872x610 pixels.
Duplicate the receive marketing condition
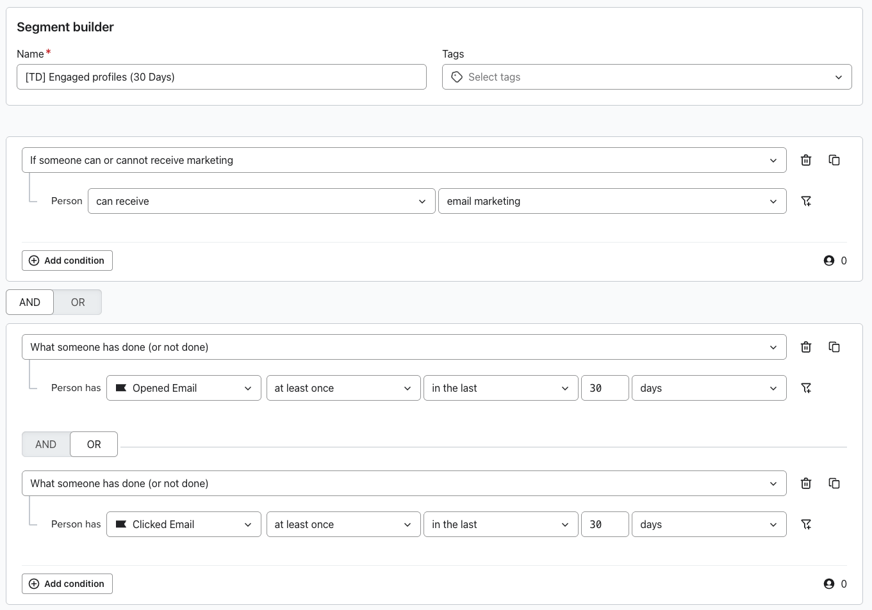pos(834,160)
